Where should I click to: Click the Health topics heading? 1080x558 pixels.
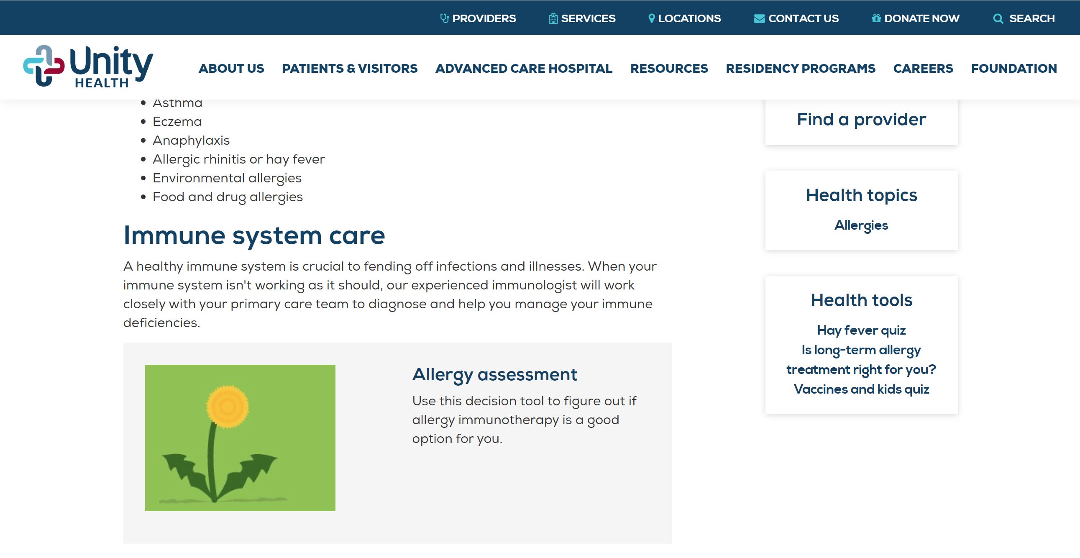coord(861,195)
